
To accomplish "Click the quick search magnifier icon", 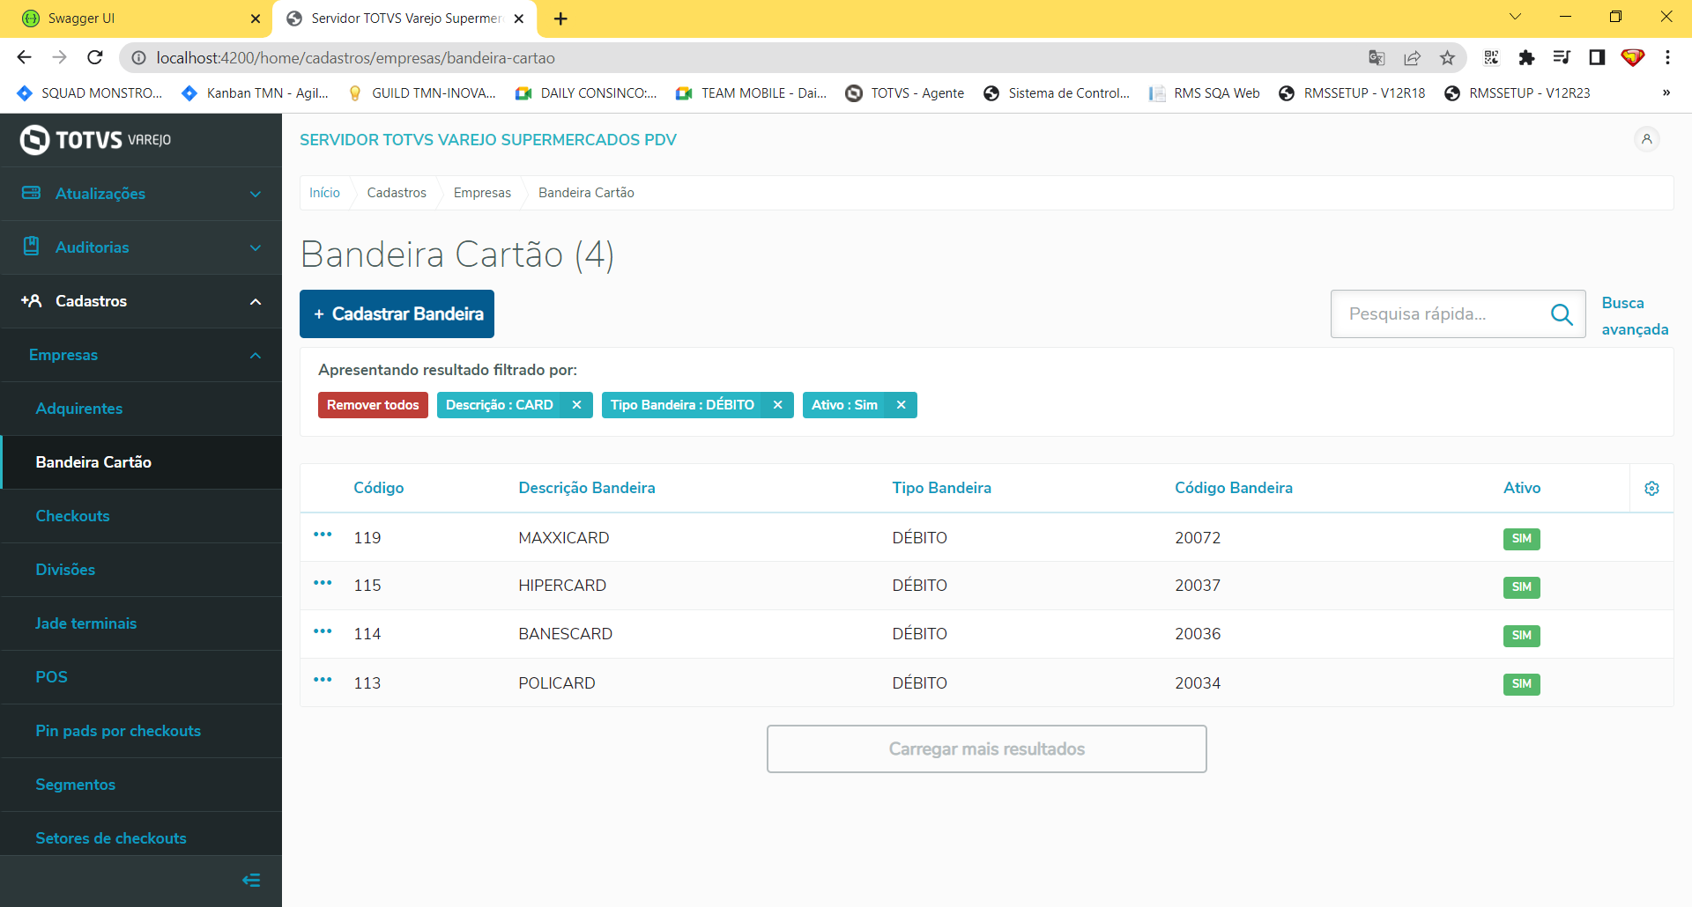I will [x=1562, y=314].
